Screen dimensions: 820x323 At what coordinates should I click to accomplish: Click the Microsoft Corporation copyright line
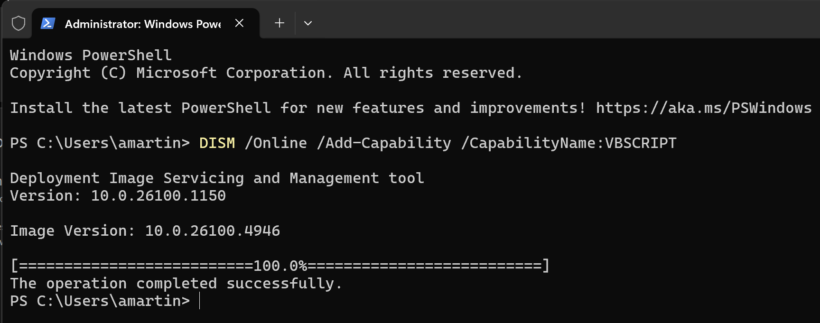click(x=266, y=73)
